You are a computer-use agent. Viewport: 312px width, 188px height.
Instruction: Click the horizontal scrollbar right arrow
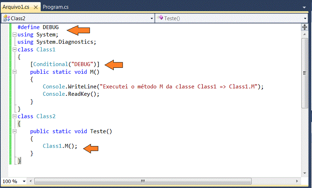297,181
